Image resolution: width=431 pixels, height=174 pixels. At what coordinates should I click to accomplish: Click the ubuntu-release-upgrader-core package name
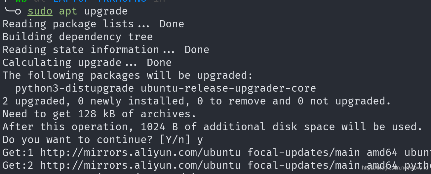pyautogui.click(x=228, y=88)
